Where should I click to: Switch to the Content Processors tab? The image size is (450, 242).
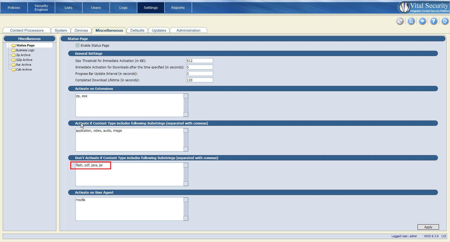point(27,30)
